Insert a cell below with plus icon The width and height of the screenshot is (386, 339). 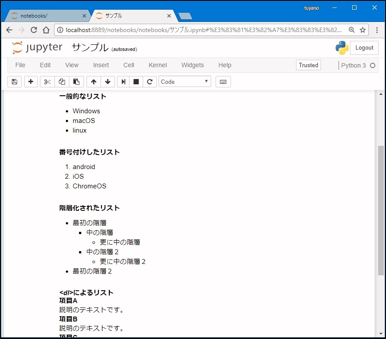31,82
